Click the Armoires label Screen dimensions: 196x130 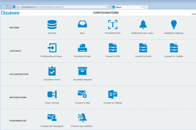point(52,33)
